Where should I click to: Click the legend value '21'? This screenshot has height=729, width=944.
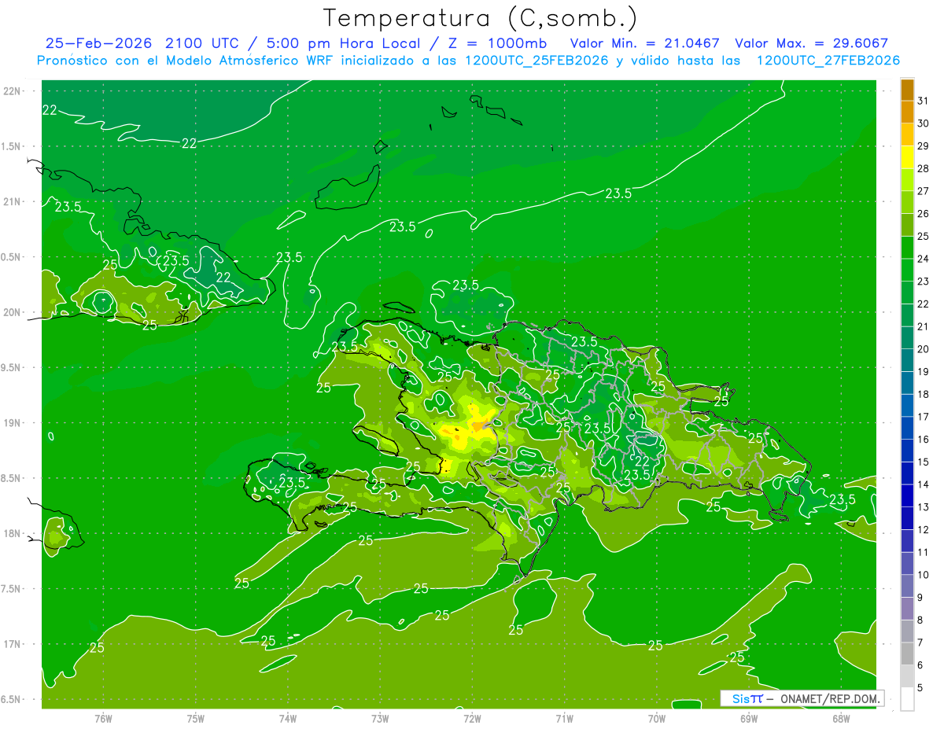(x=923, y=326)
